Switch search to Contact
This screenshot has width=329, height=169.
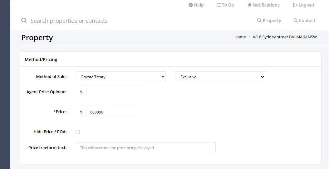pyautogui.click(x=304, y=21)
